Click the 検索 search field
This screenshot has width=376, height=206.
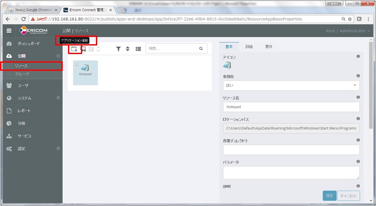172,49
